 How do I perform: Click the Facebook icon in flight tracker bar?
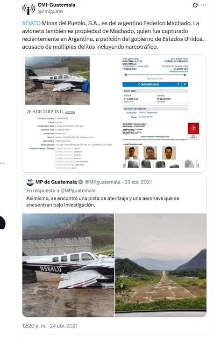178,84
